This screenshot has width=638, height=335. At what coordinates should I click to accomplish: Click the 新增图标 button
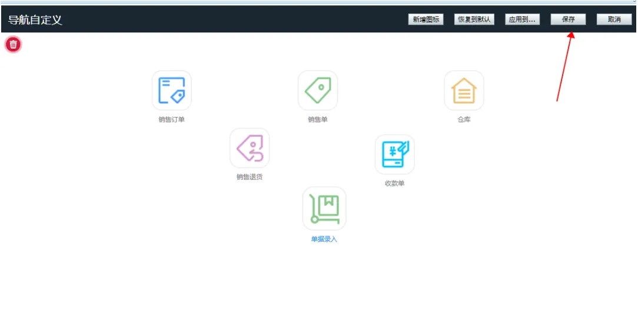(426, 19)
